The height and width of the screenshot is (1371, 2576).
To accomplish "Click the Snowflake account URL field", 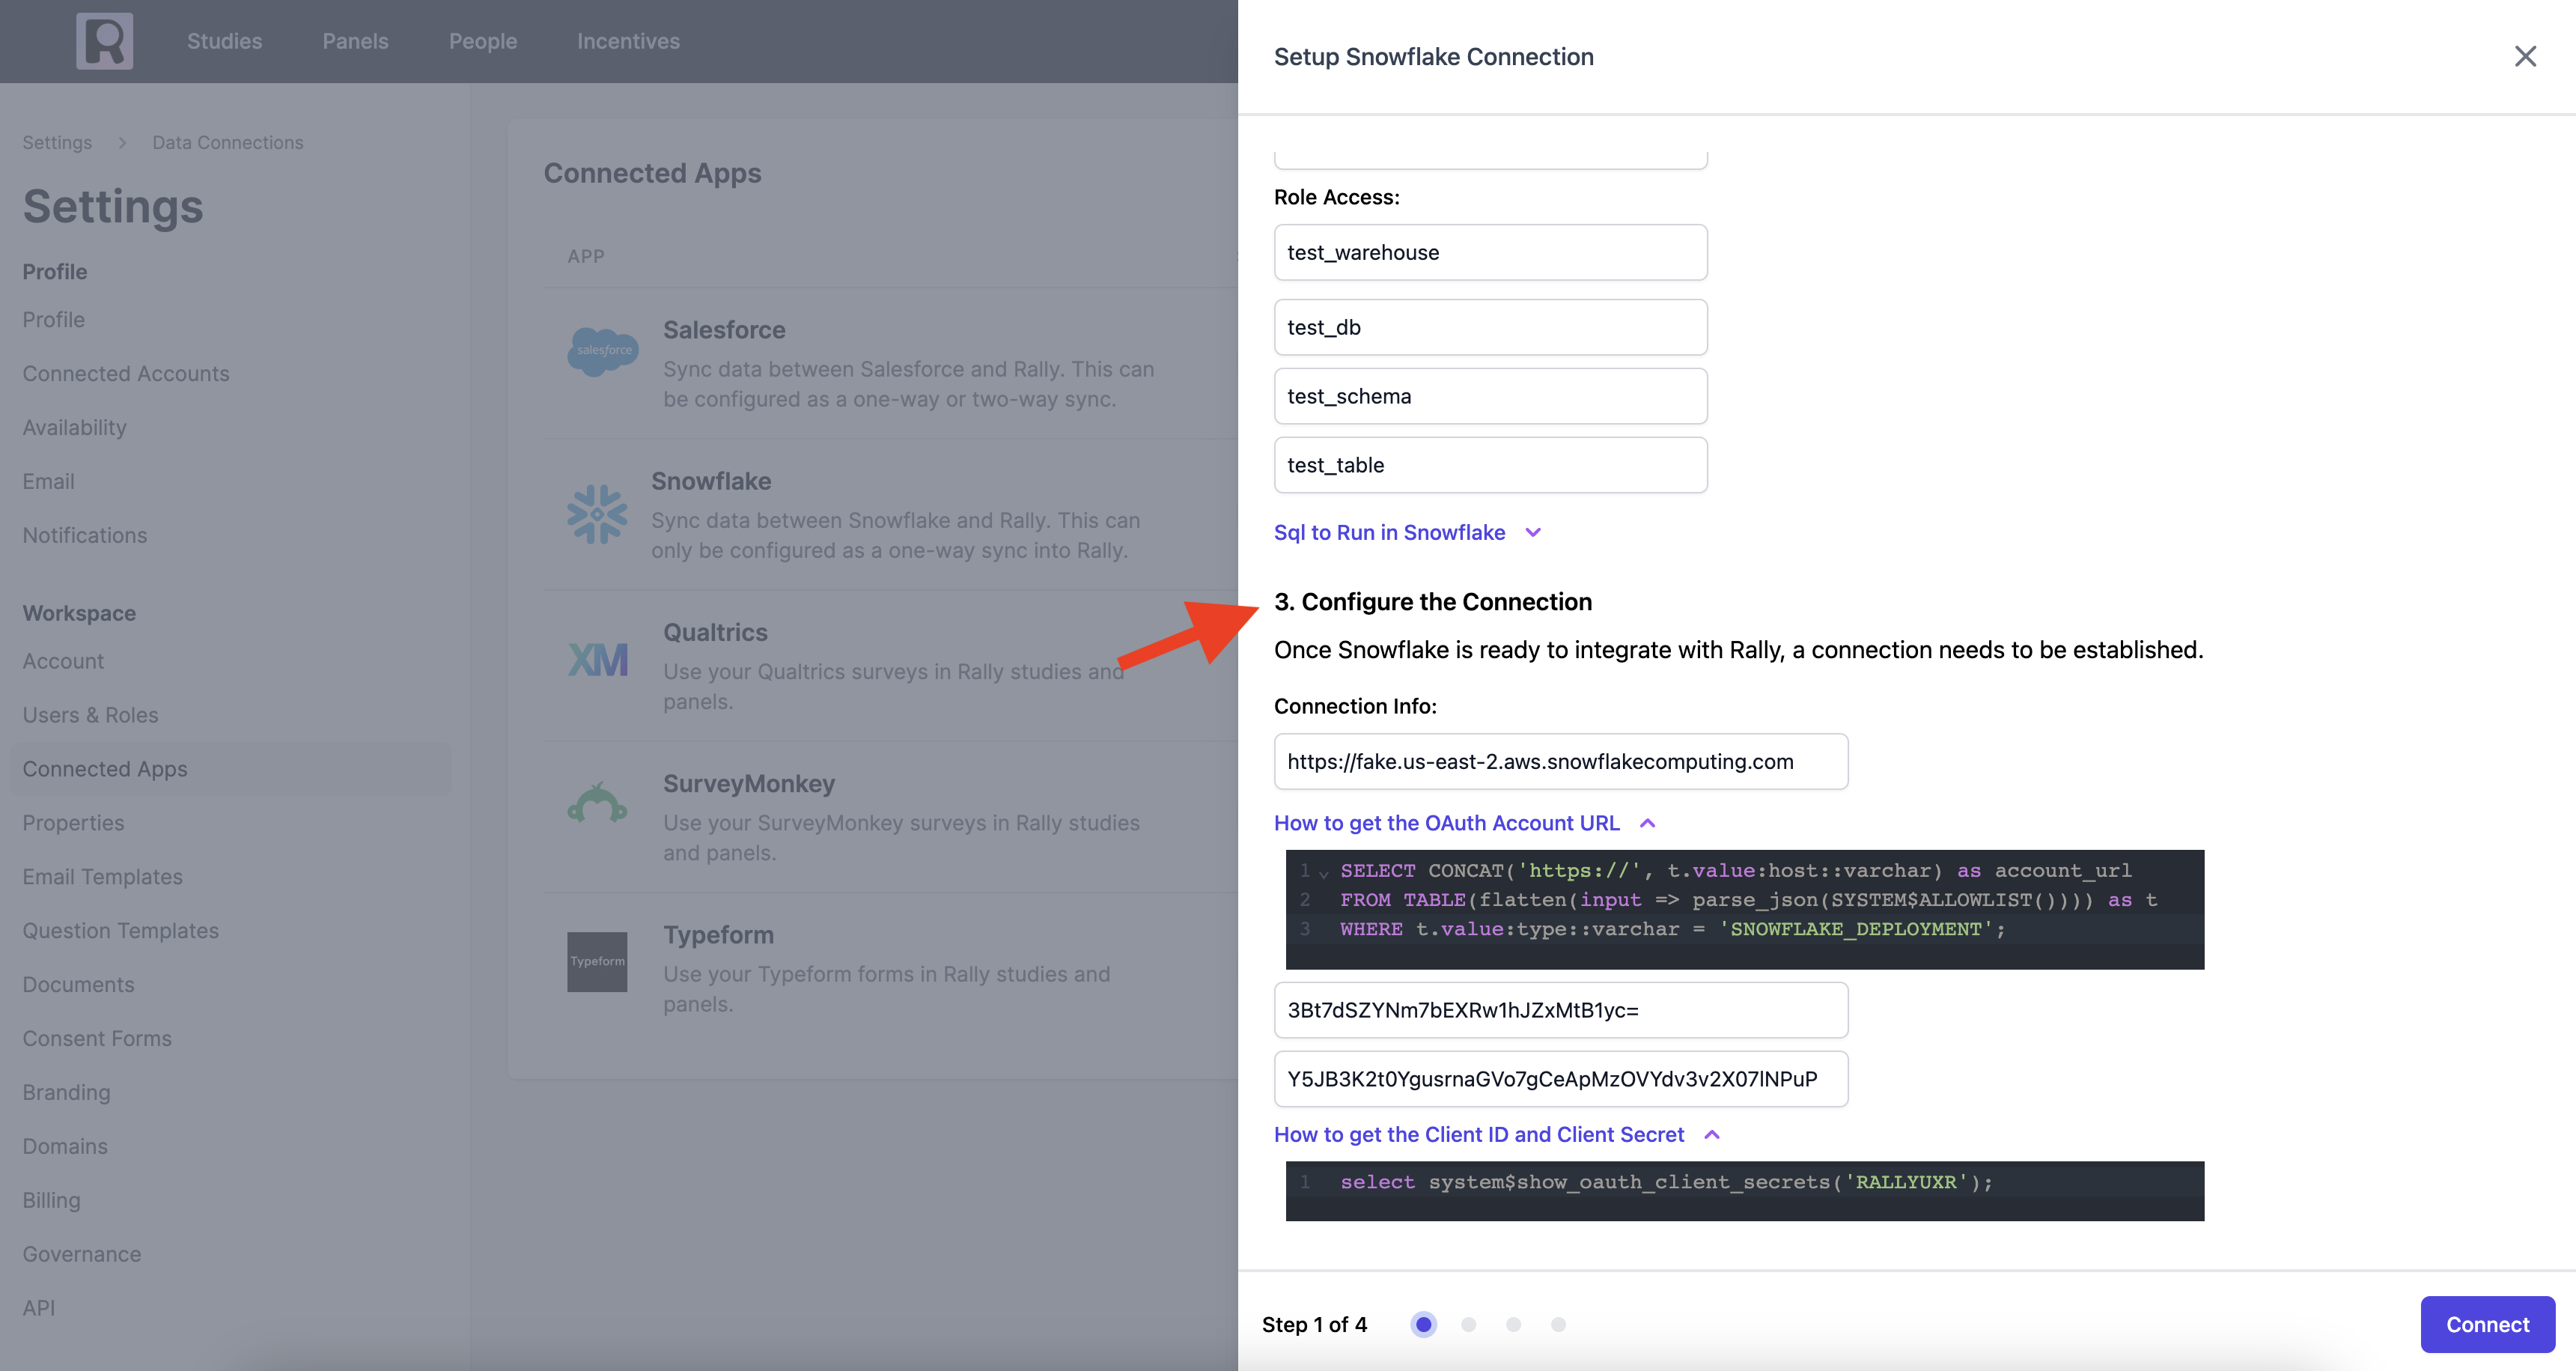I will tap(1560, 761).
